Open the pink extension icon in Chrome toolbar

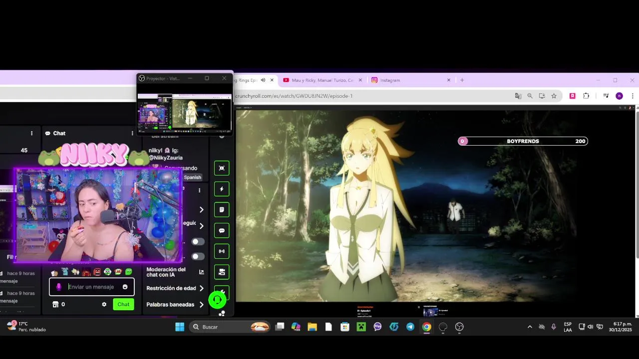572,96
